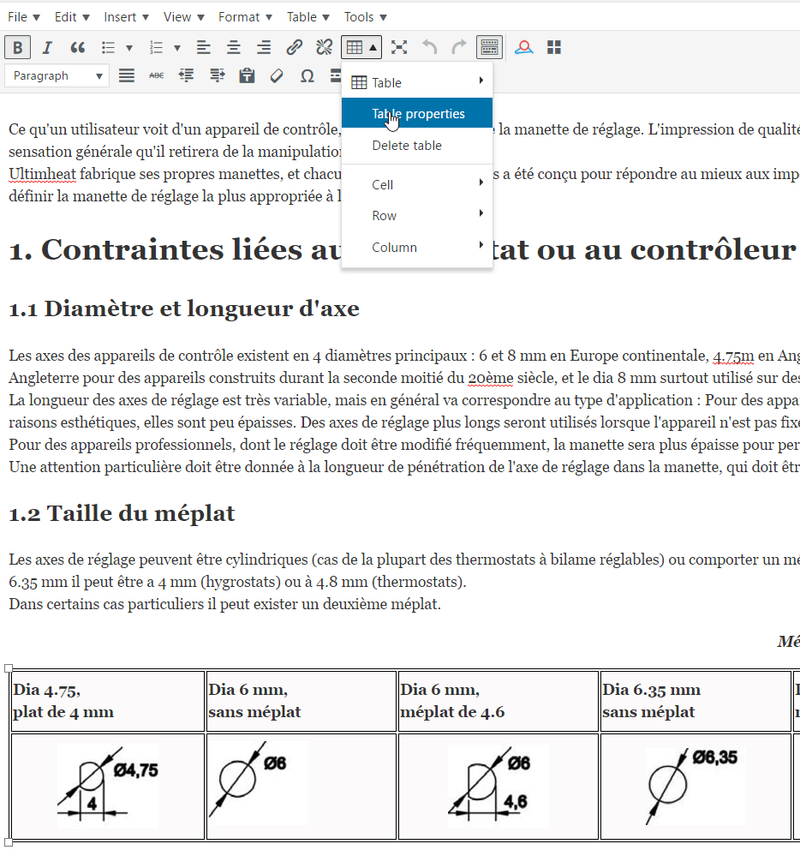The image size is (800, 856).
Task: Click table cell 'Dia 6 mm, méplat de 4.6'
Action: tap(499, 701)
